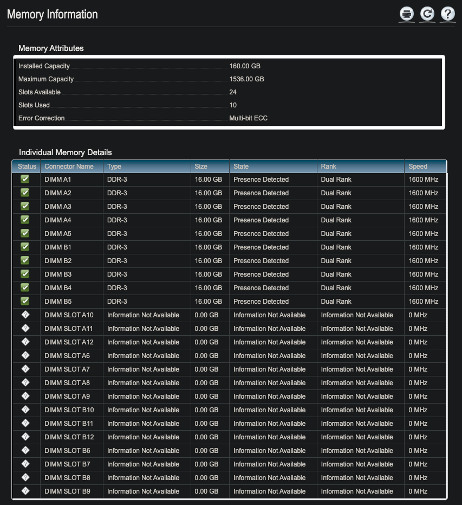Click the status icon for DIMM SLOT B9
Screen dimensions: 462x505
click(x=25, y=491)
